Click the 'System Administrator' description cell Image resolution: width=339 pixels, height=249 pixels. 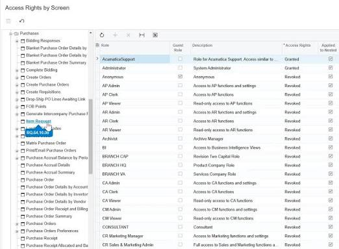212,68
